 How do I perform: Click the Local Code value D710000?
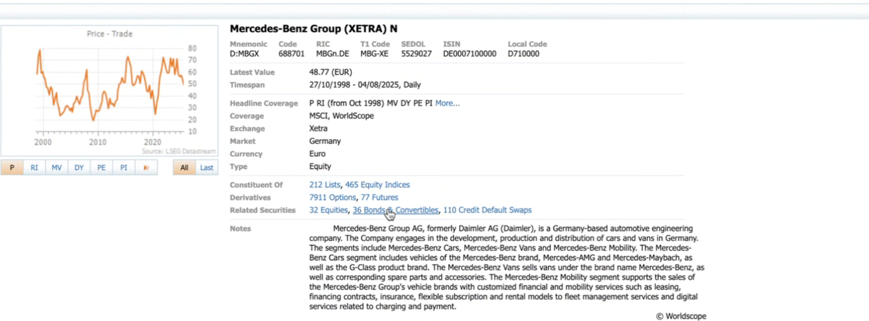523,54
